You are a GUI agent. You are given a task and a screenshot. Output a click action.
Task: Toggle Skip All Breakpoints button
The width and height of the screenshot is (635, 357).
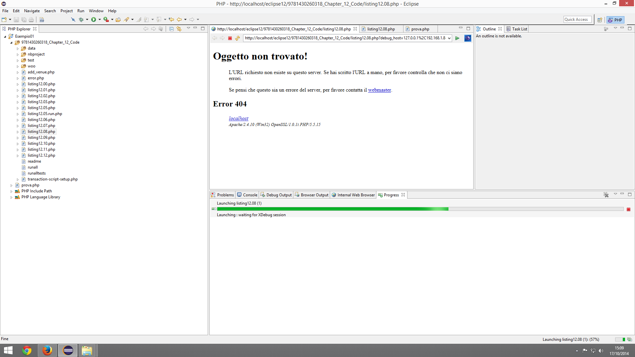point(73,20)
